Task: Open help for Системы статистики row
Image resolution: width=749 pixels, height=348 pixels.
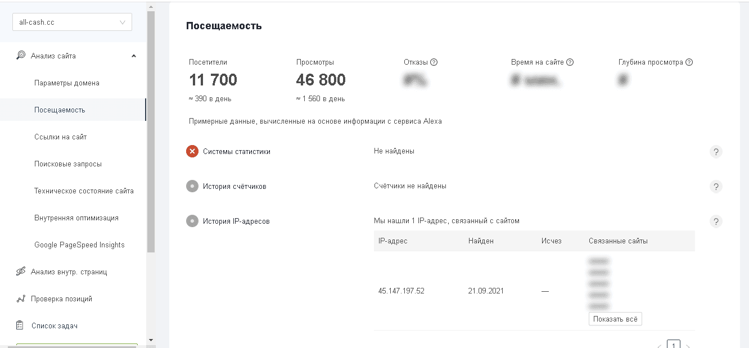Action: tap(715, 152)
